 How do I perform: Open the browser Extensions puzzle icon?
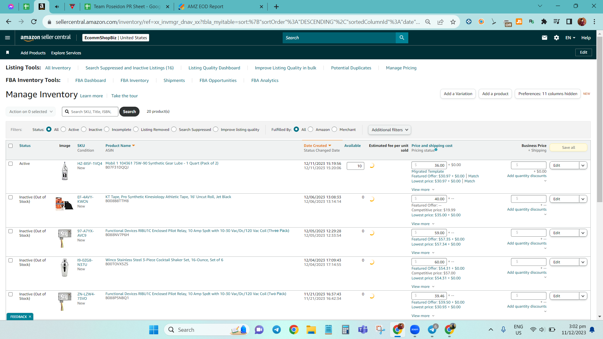pyautogui.click(x=544, y=22)
